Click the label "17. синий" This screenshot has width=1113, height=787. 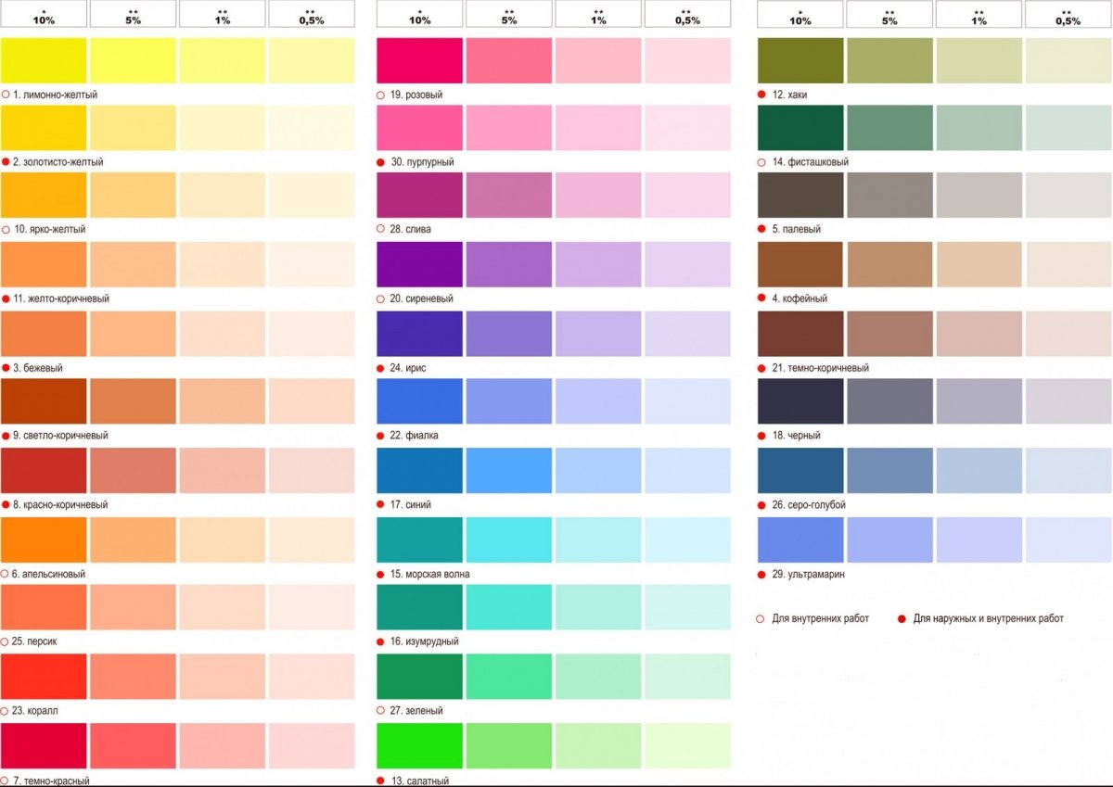point(410,505)
